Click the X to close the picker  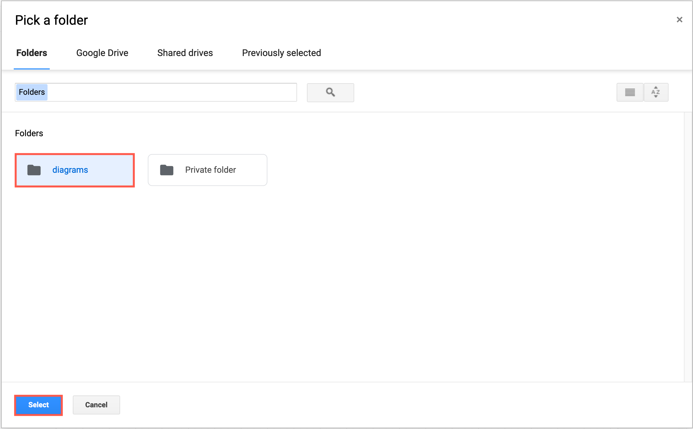679,19
